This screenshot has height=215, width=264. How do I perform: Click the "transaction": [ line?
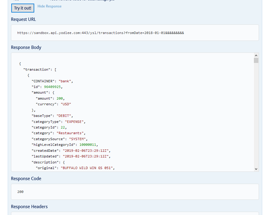(40, 69)
